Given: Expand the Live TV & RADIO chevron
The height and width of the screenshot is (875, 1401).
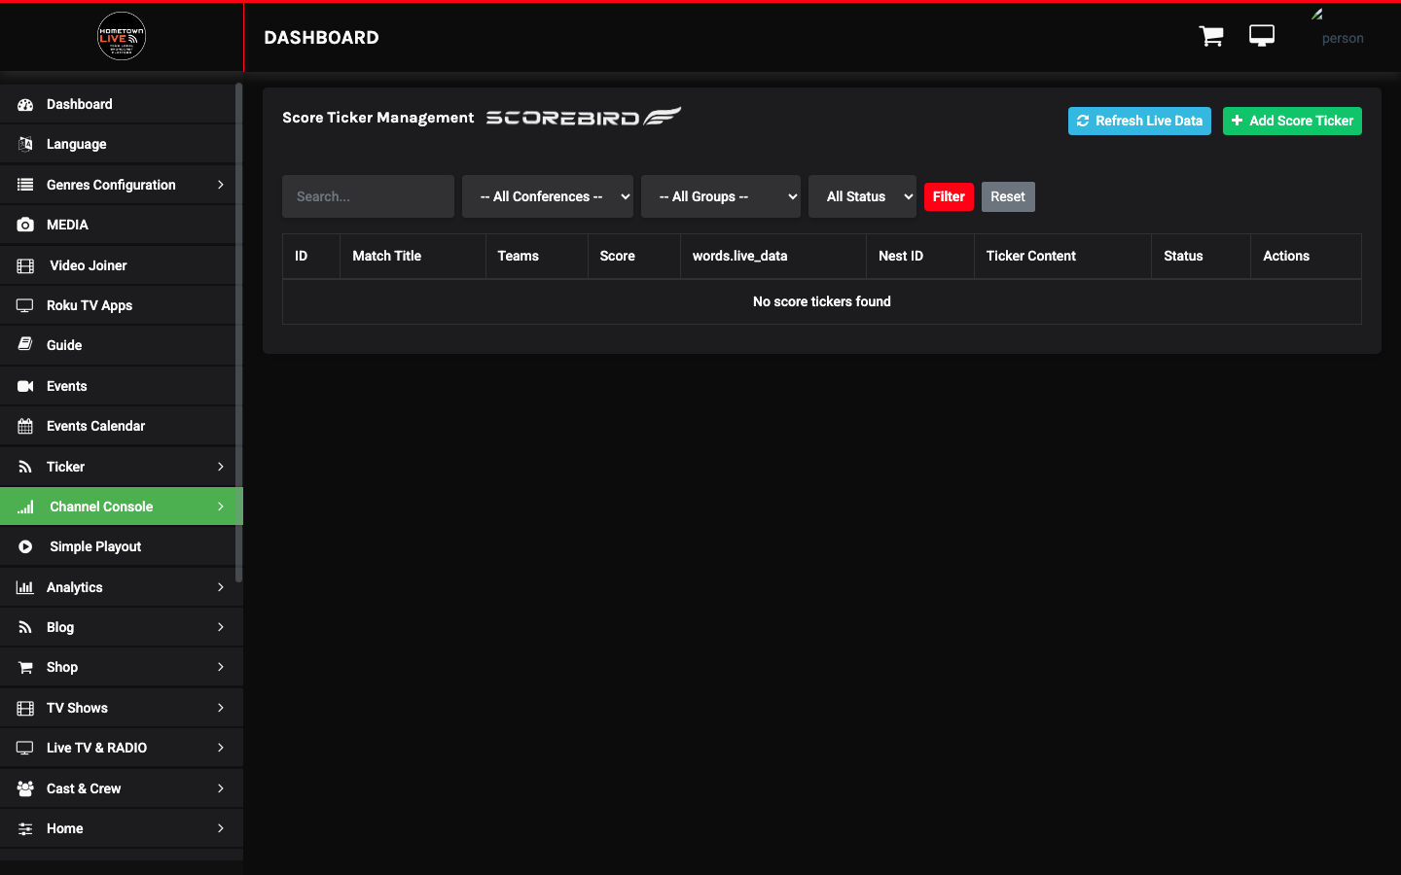Looking at the screenshot, I should 221,748.
